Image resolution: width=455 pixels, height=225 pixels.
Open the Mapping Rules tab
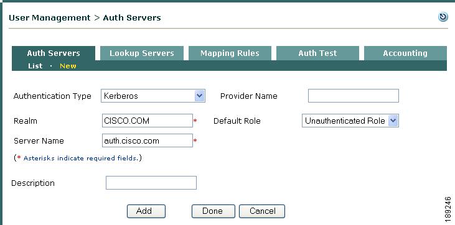pos(230,53)
